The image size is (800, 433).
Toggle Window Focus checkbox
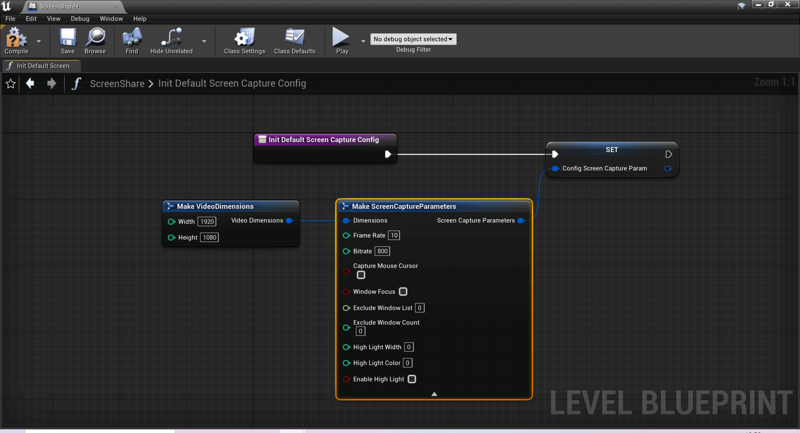[x=403, y=292]
